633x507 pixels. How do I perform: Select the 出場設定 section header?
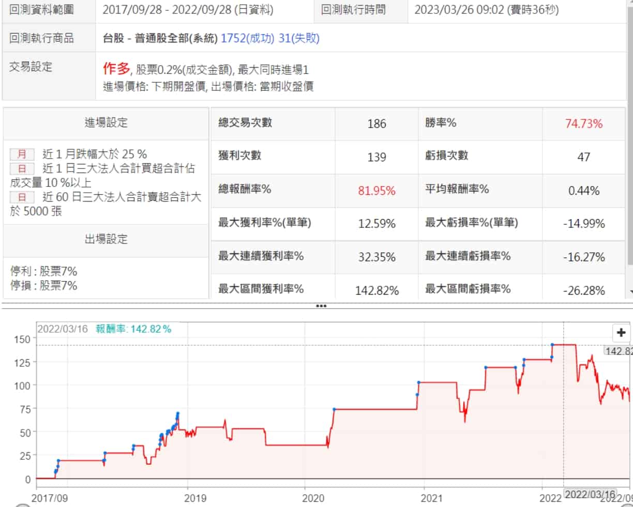coord(106,239)
